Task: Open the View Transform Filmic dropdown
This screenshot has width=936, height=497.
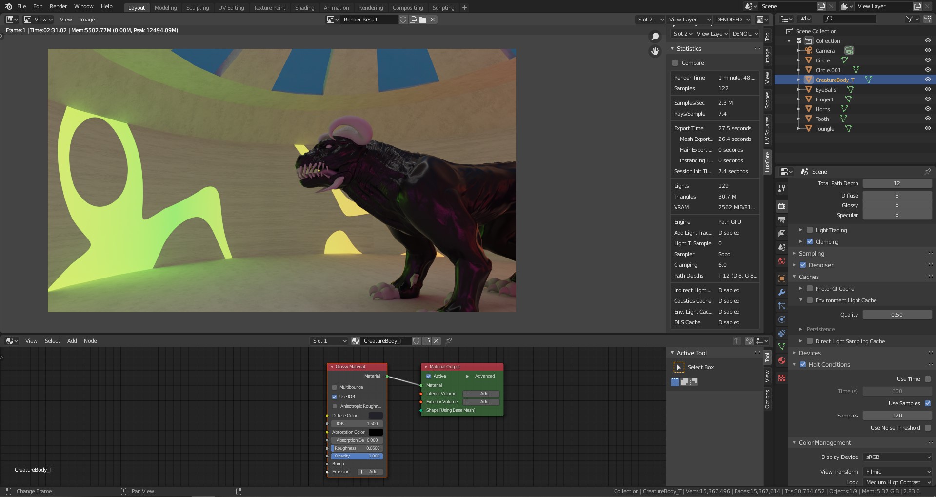Action: pyautogui.click(x=897, y=472)
